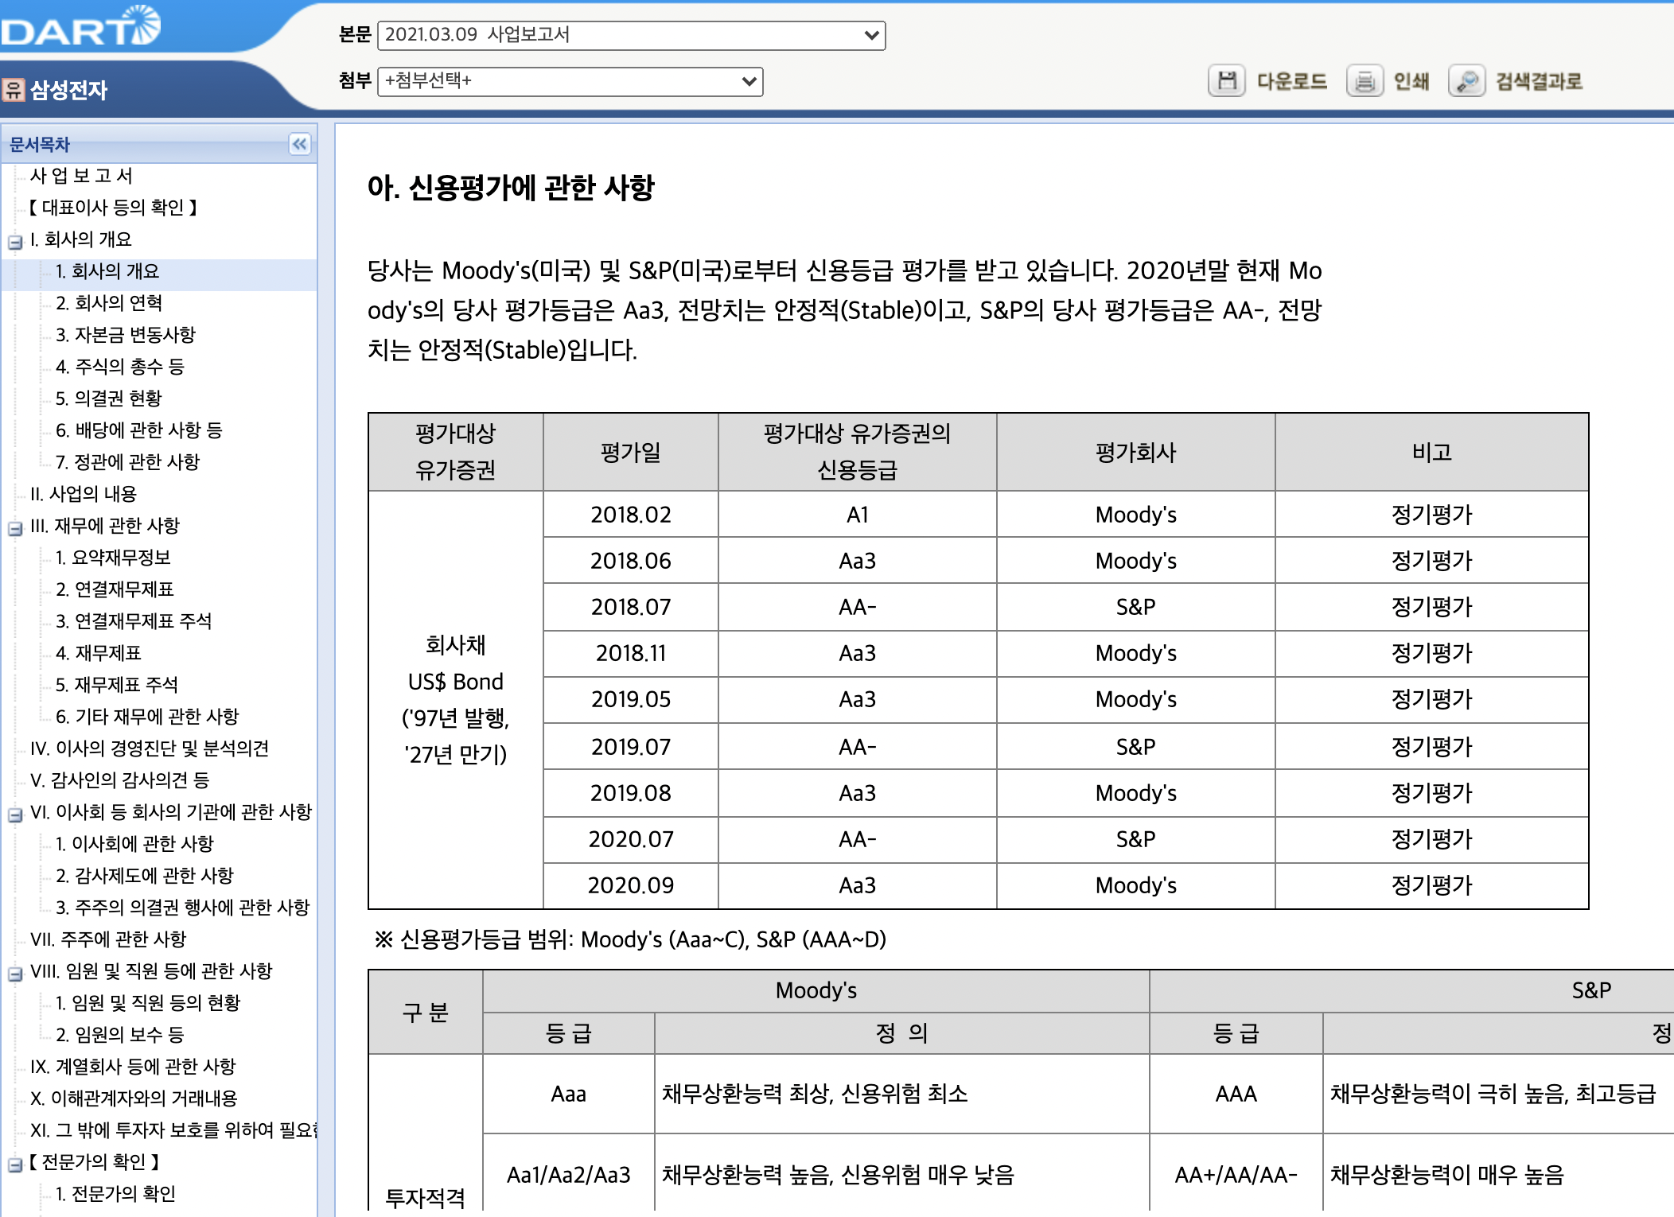The width and height of the screenshot is (1674, 1217).
Task: Open III. 재무에 관한 사항
Action: (x=105, y=526)
